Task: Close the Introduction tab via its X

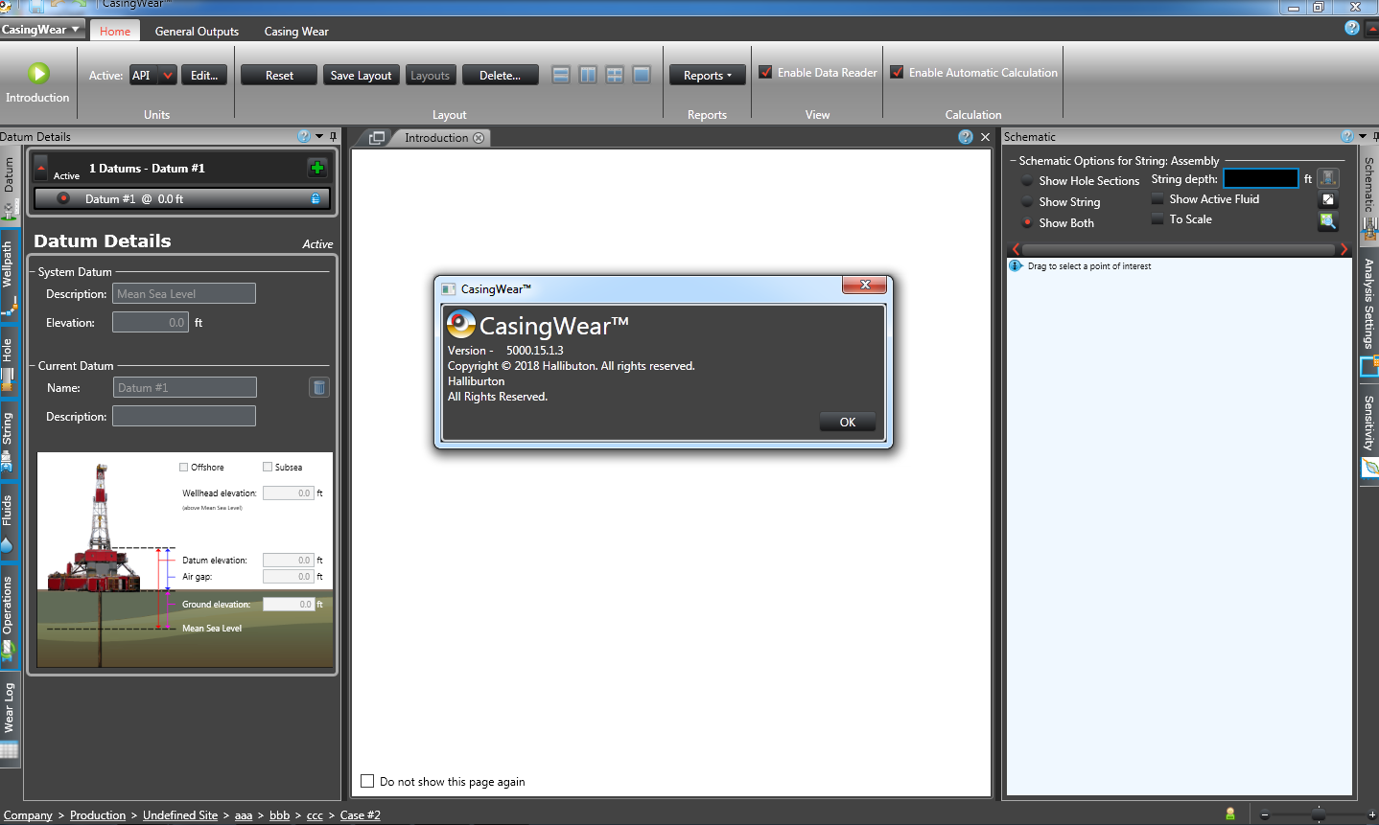Action: (479, 138)
